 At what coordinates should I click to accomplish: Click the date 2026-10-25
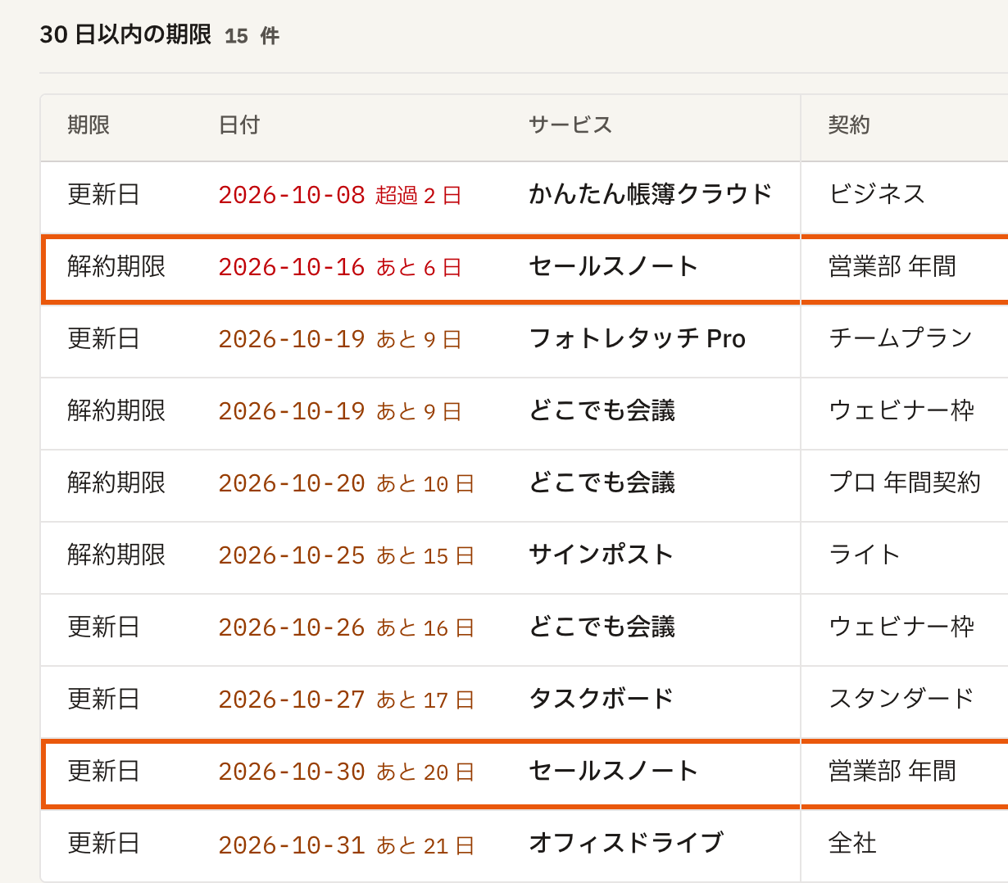[292, 555]
